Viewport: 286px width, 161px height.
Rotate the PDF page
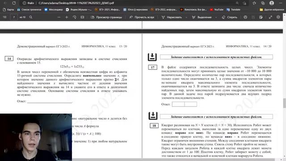point(75,17)
